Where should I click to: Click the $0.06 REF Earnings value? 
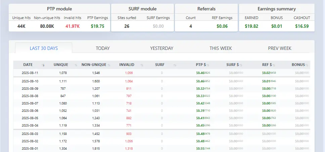click(x=222, y=26)
